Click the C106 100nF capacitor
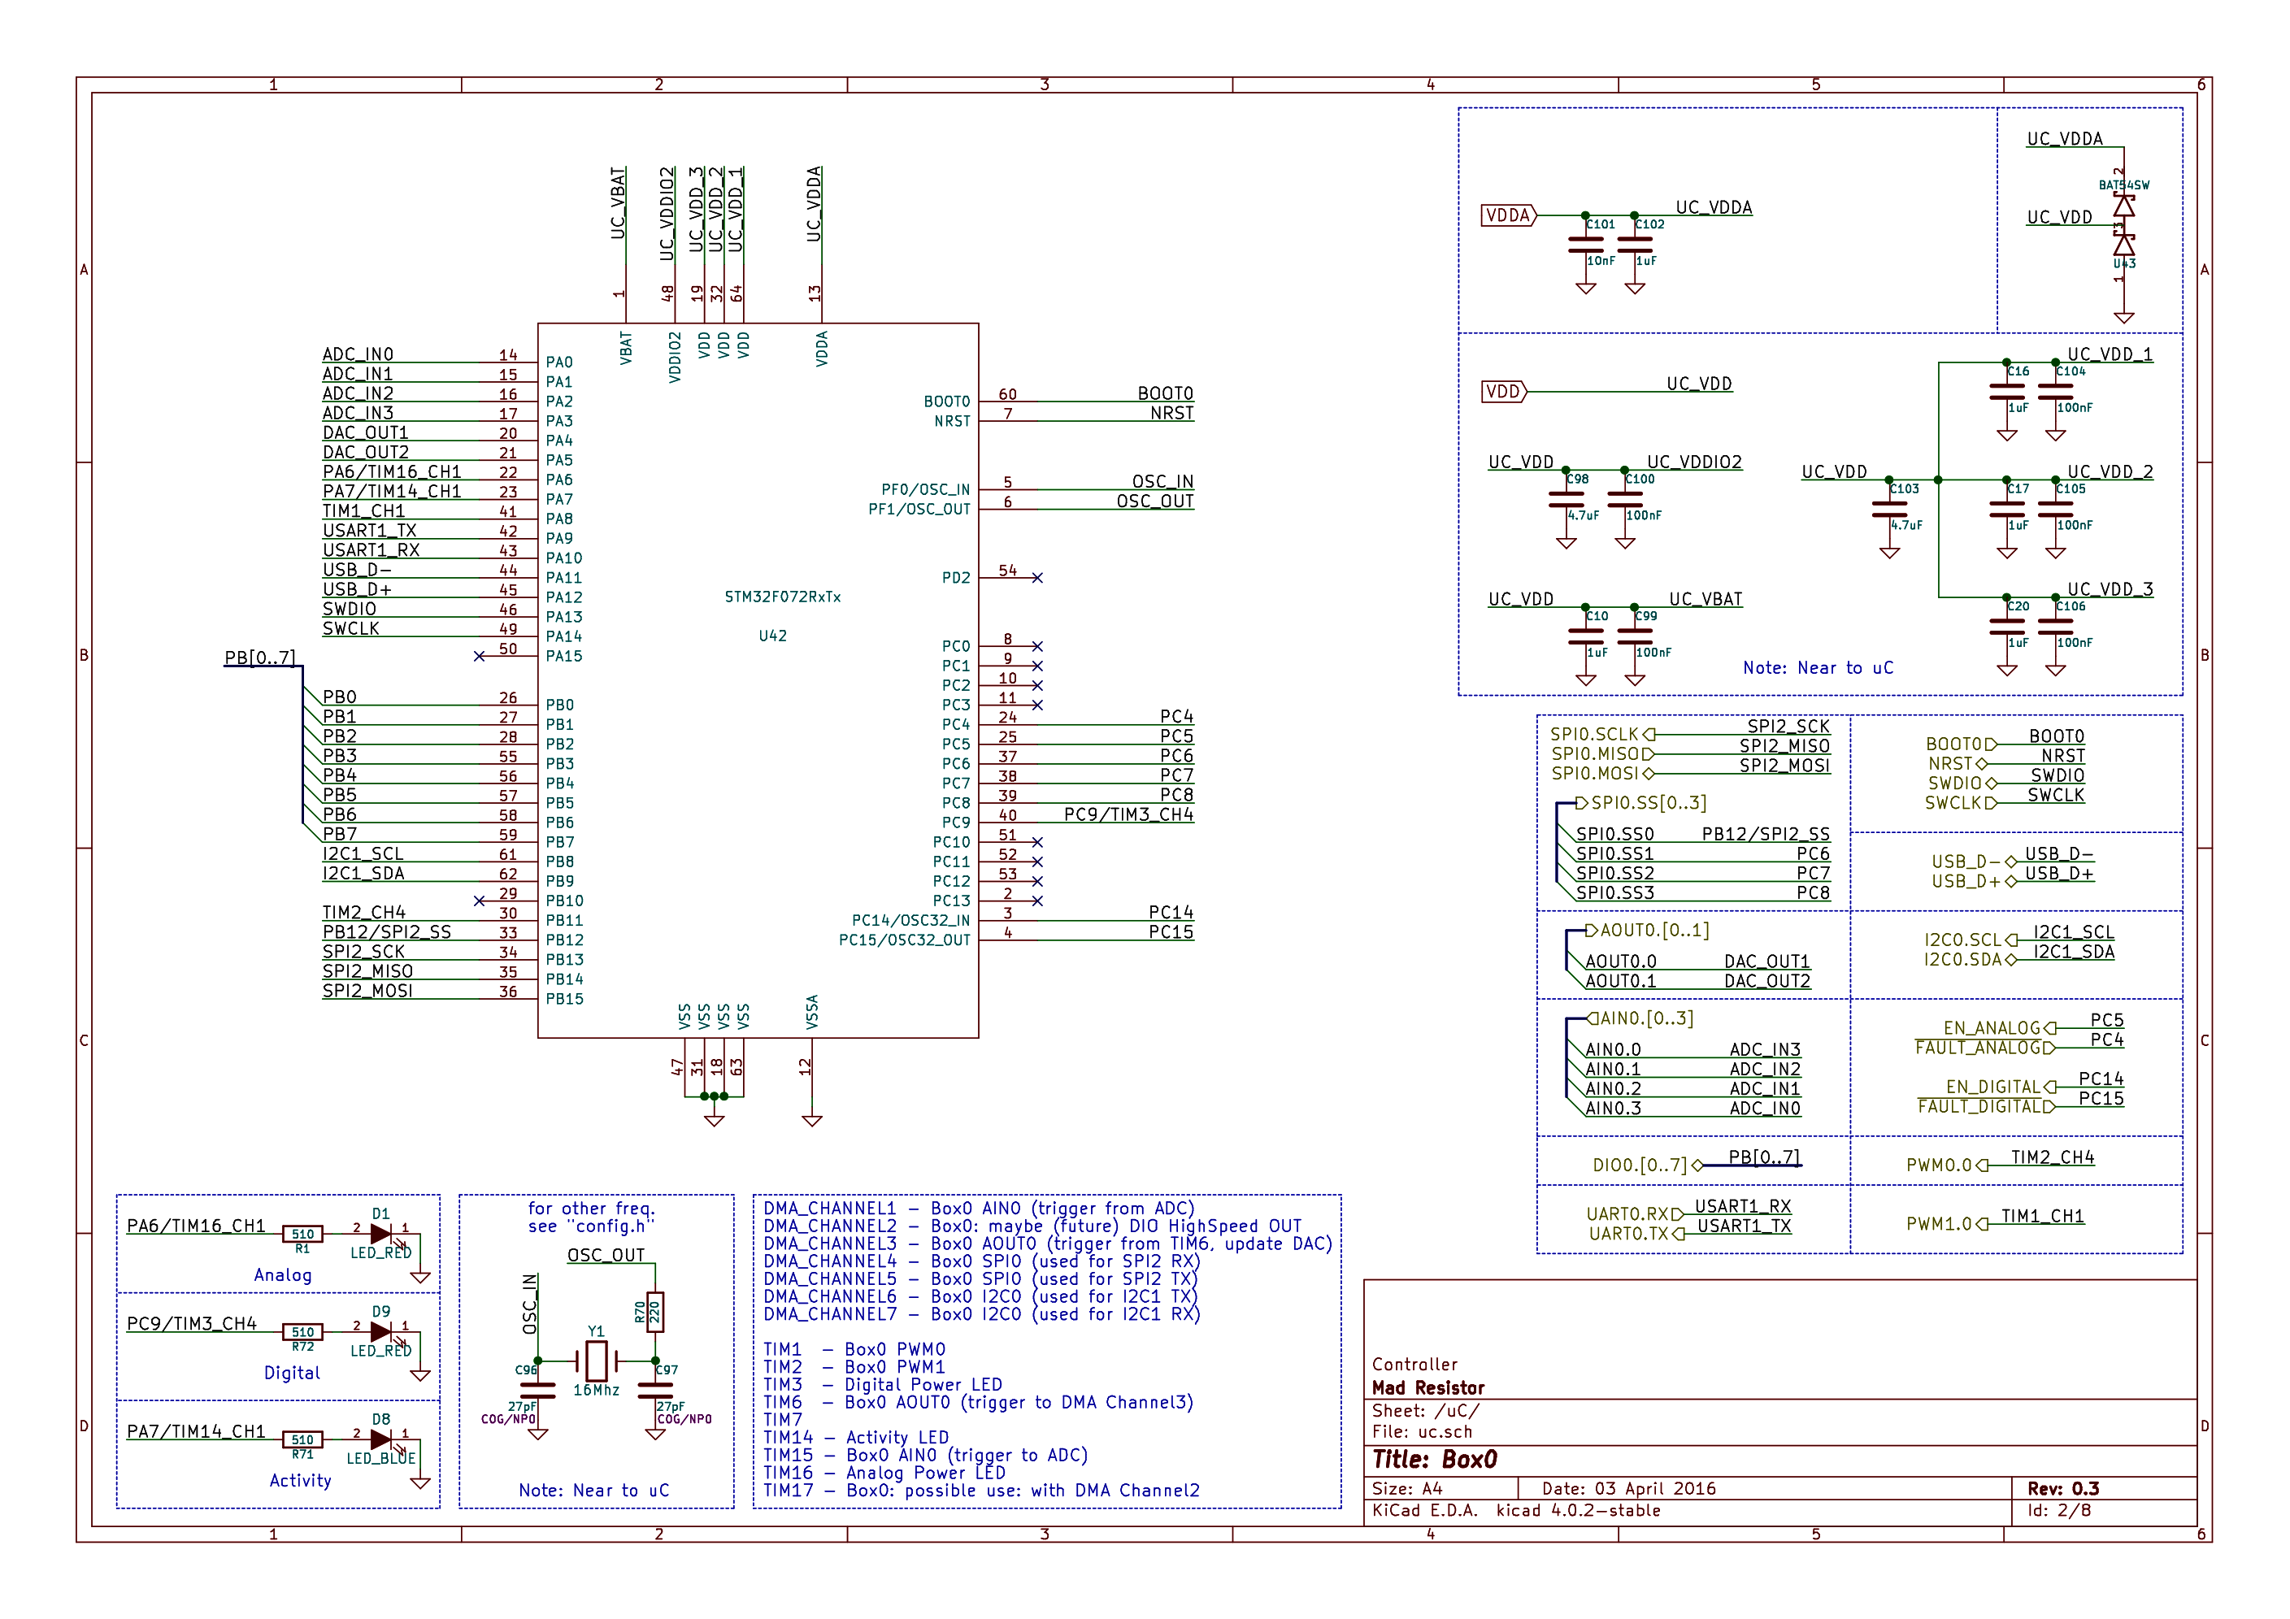The image size is (2290, 1619). 2056,627
